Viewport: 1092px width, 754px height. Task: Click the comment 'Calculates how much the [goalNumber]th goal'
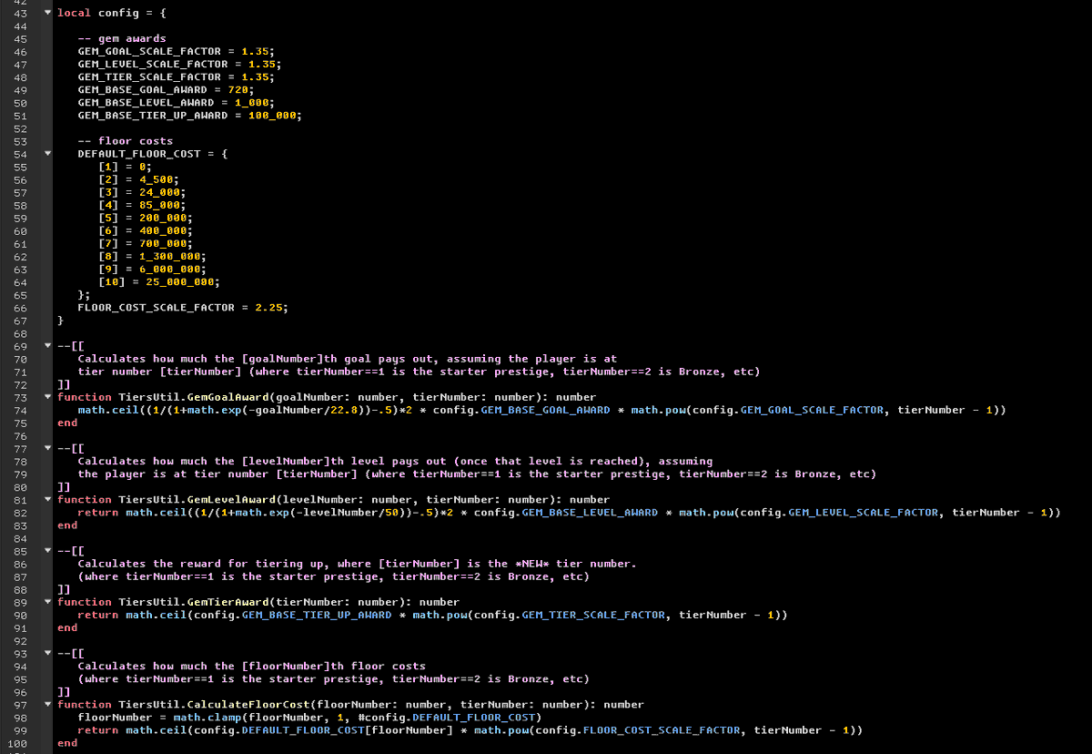[227, 359]
